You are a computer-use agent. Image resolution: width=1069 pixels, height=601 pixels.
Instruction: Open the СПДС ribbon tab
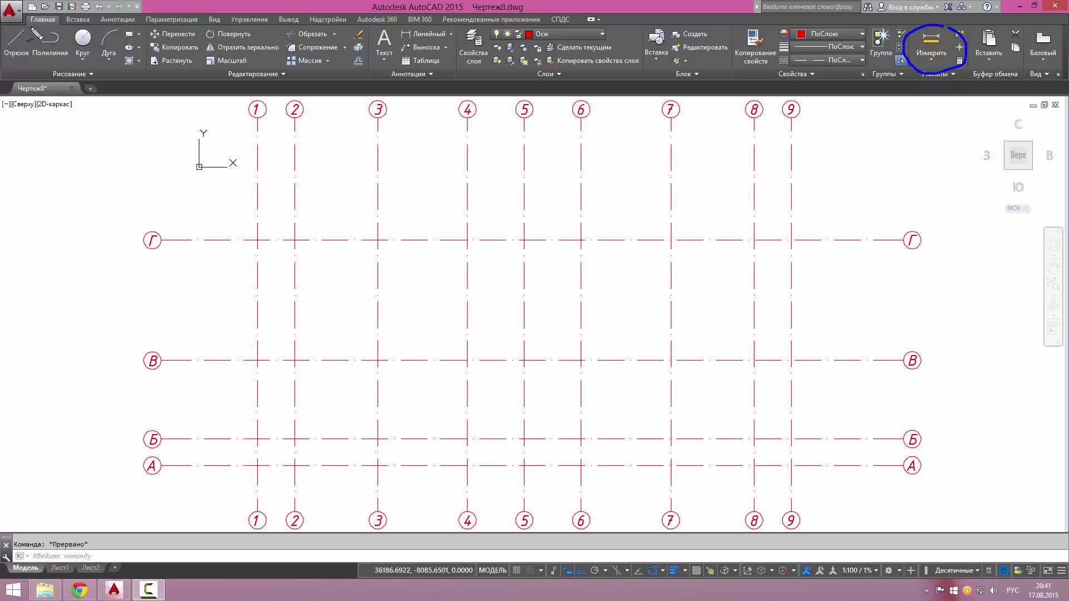click(x=560, y=19)
